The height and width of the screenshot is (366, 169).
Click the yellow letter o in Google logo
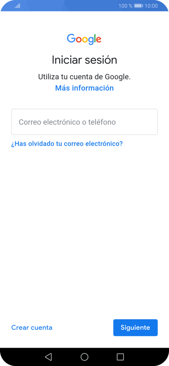[x=85, y=40]
